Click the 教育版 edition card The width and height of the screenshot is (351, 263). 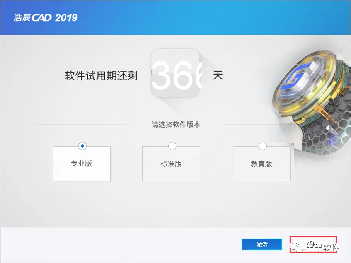(x=262, y=164)
